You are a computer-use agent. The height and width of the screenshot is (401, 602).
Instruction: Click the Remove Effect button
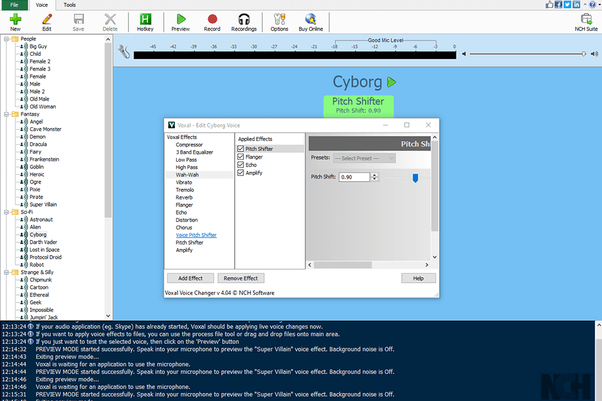[x=241, y=278]
